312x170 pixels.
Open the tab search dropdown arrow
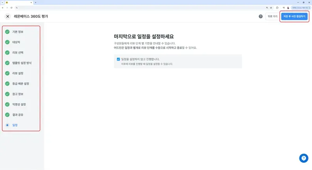(2, 3)
